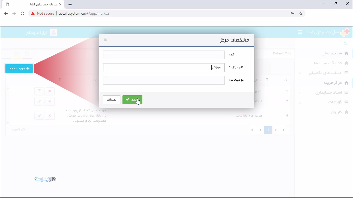This screenshot has width=353, height=198.
Task: Click edit icon for row 4
Action: pyautogui.click(x=39, y=115)
